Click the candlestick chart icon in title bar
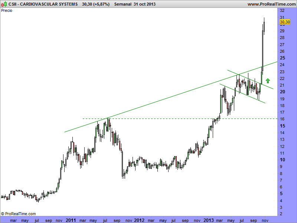 click(4, 4)
